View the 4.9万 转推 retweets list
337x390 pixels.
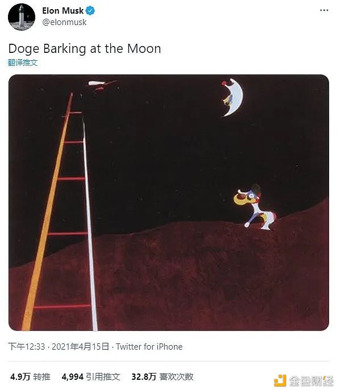coord(30,376)
